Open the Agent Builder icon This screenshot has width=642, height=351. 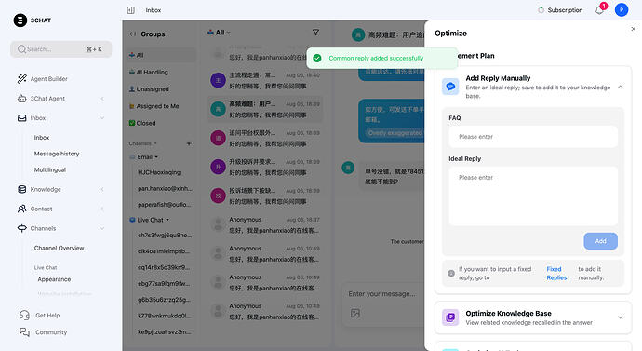point(22,78)
